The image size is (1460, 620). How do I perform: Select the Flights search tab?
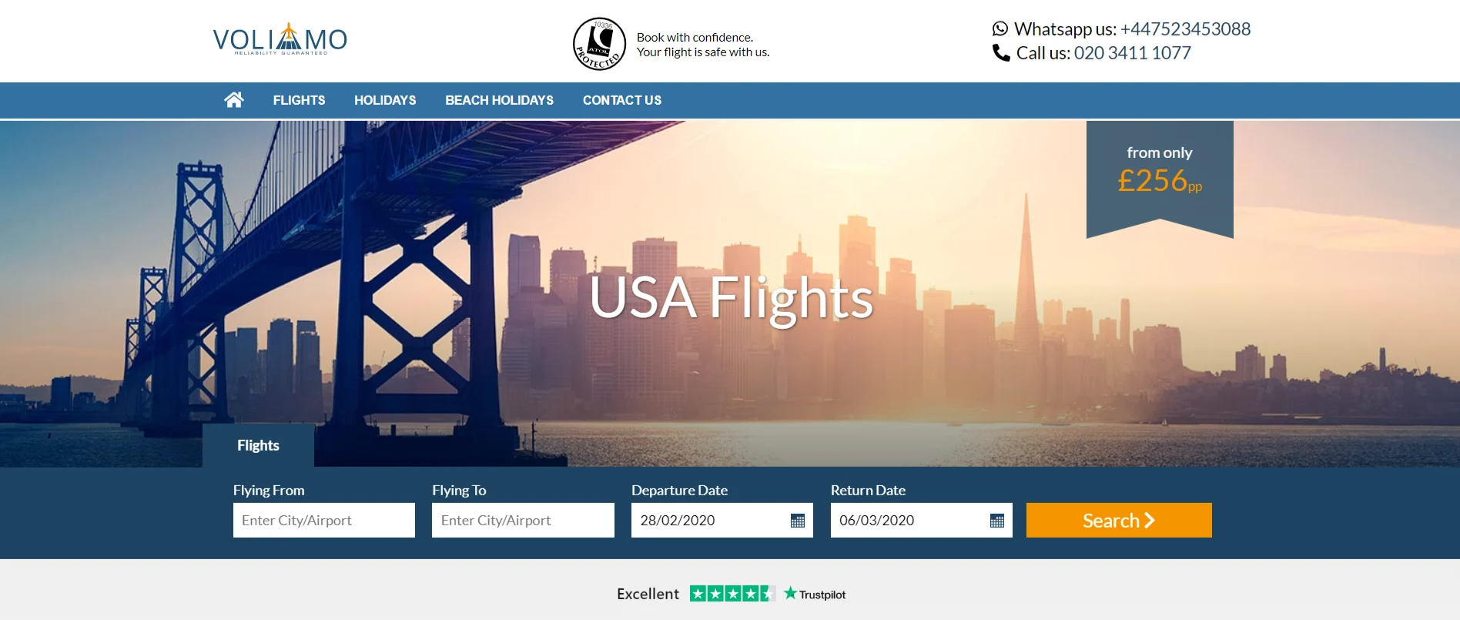point(258,445)
